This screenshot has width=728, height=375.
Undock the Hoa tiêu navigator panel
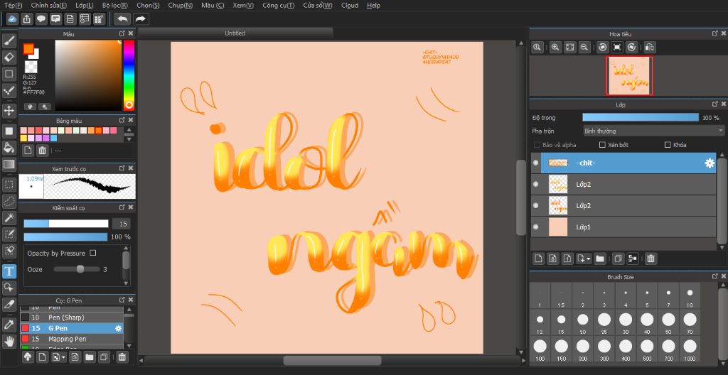[714, 33]
